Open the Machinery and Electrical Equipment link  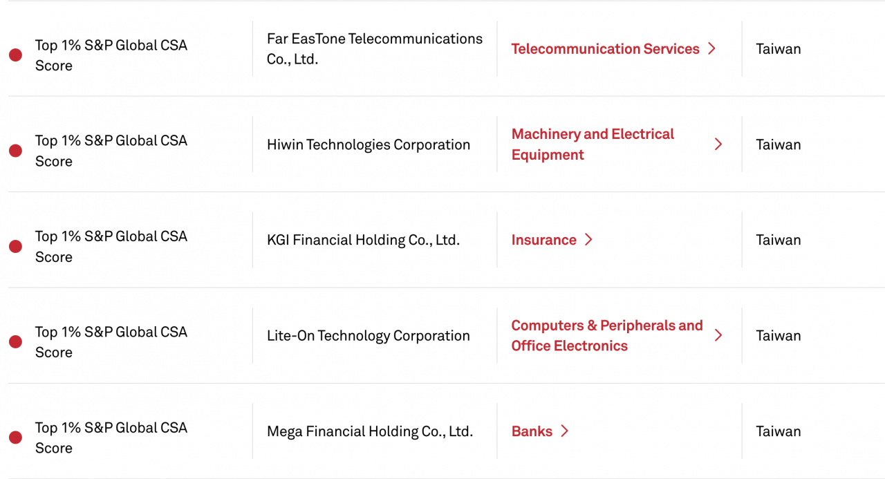coord(593,144)
